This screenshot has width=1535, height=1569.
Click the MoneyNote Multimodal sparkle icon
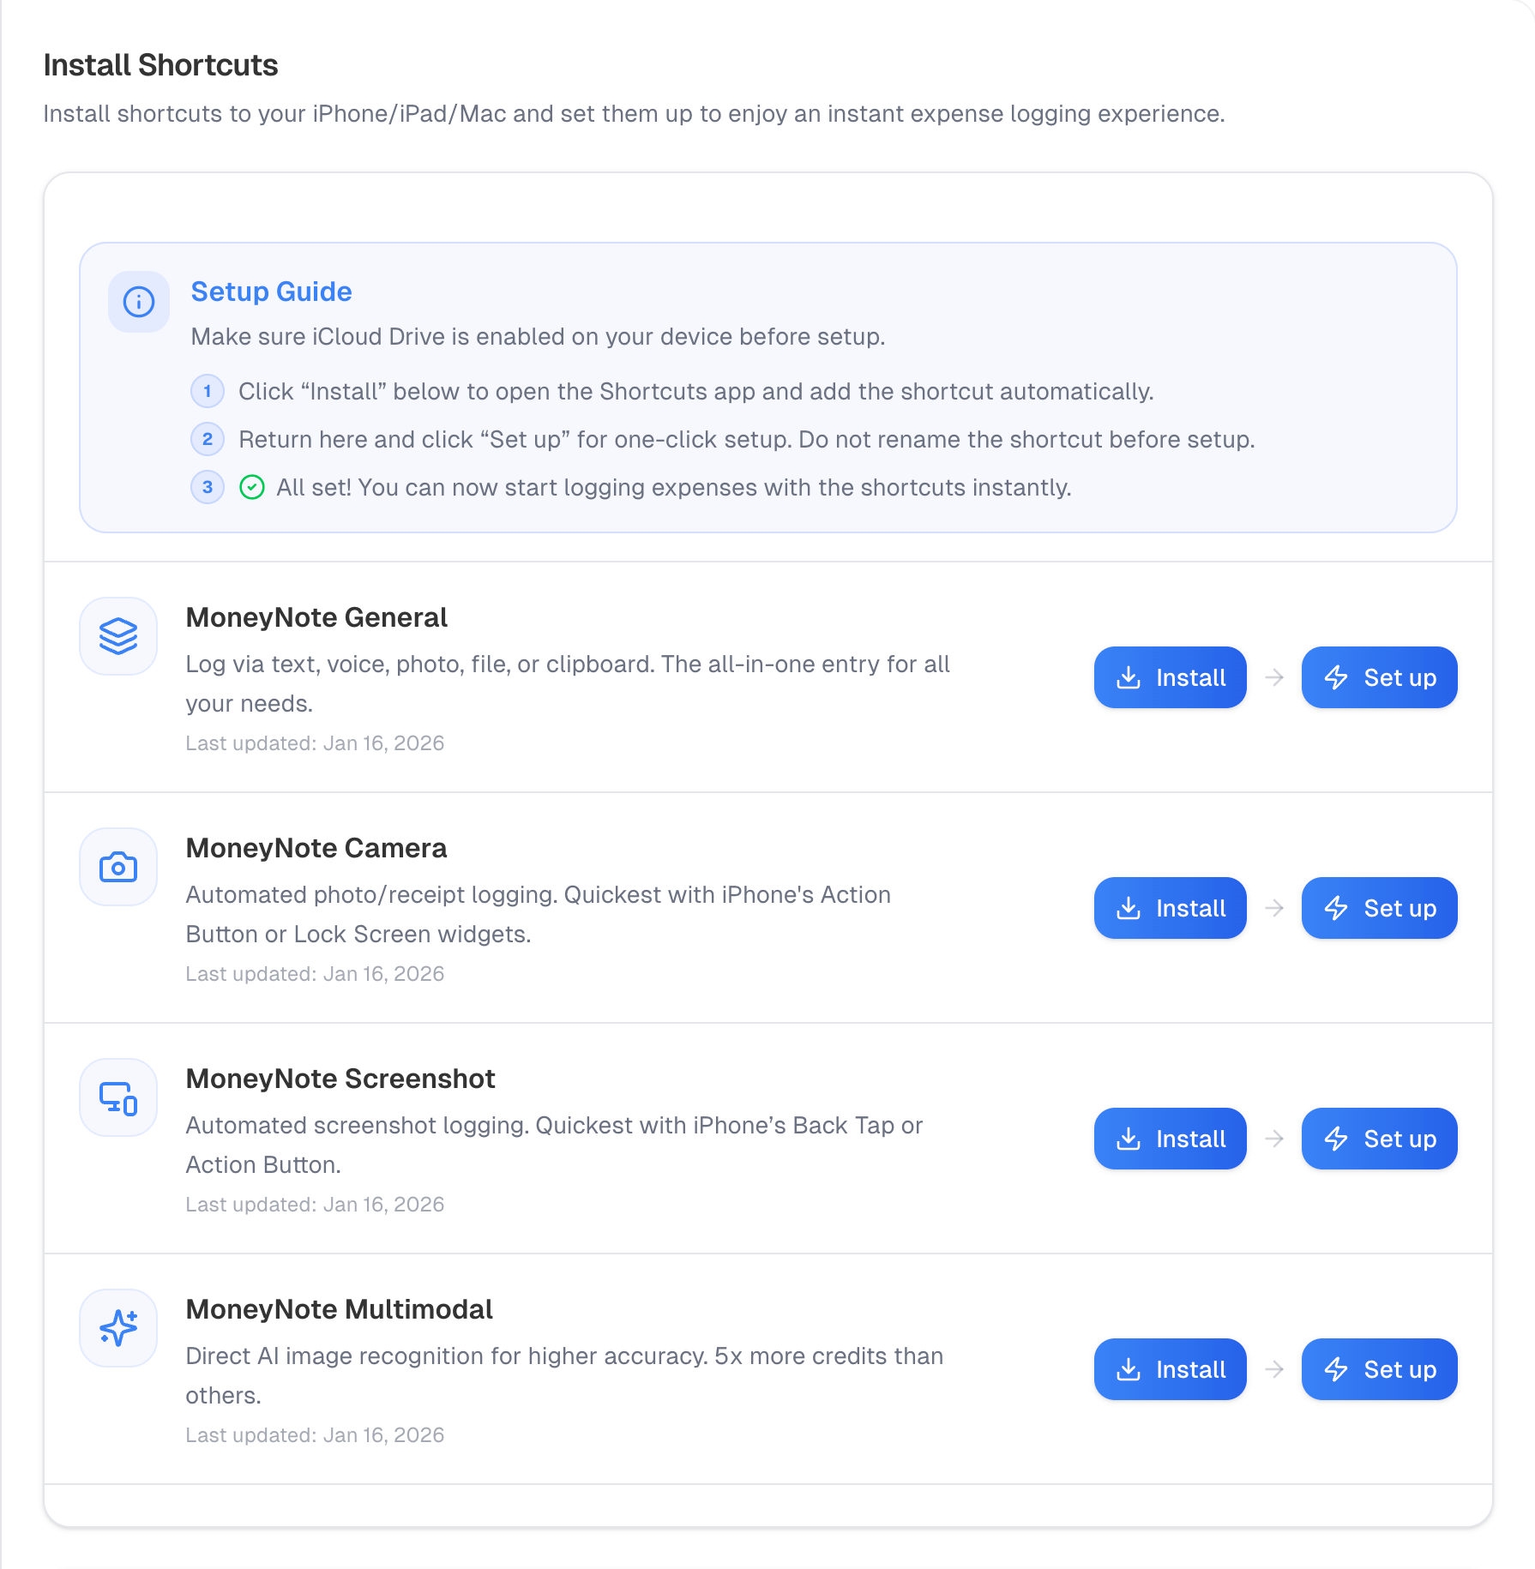click(118, 1328)
